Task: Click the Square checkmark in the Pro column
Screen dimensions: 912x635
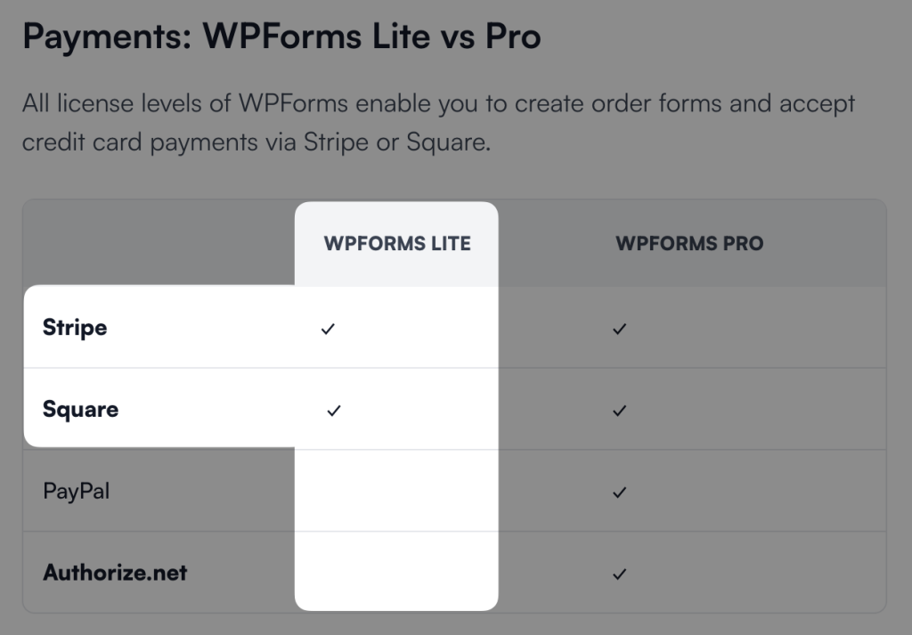Action: [620, 411]
